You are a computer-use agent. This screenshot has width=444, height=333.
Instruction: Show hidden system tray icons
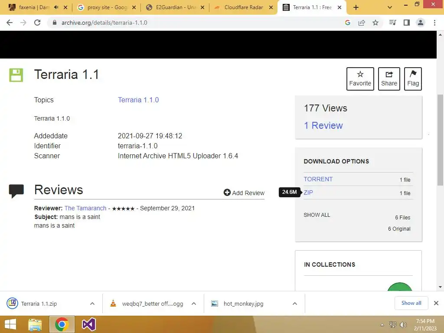tap(382, 325)
